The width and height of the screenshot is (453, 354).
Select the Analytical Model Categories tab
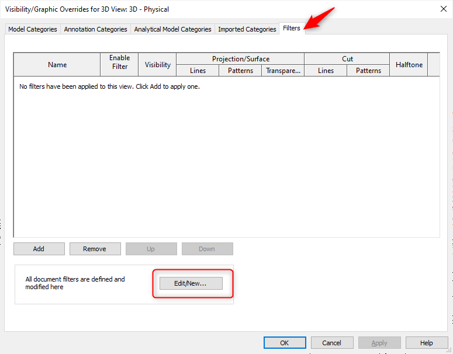pyautogui.click(x=172, y=29)
